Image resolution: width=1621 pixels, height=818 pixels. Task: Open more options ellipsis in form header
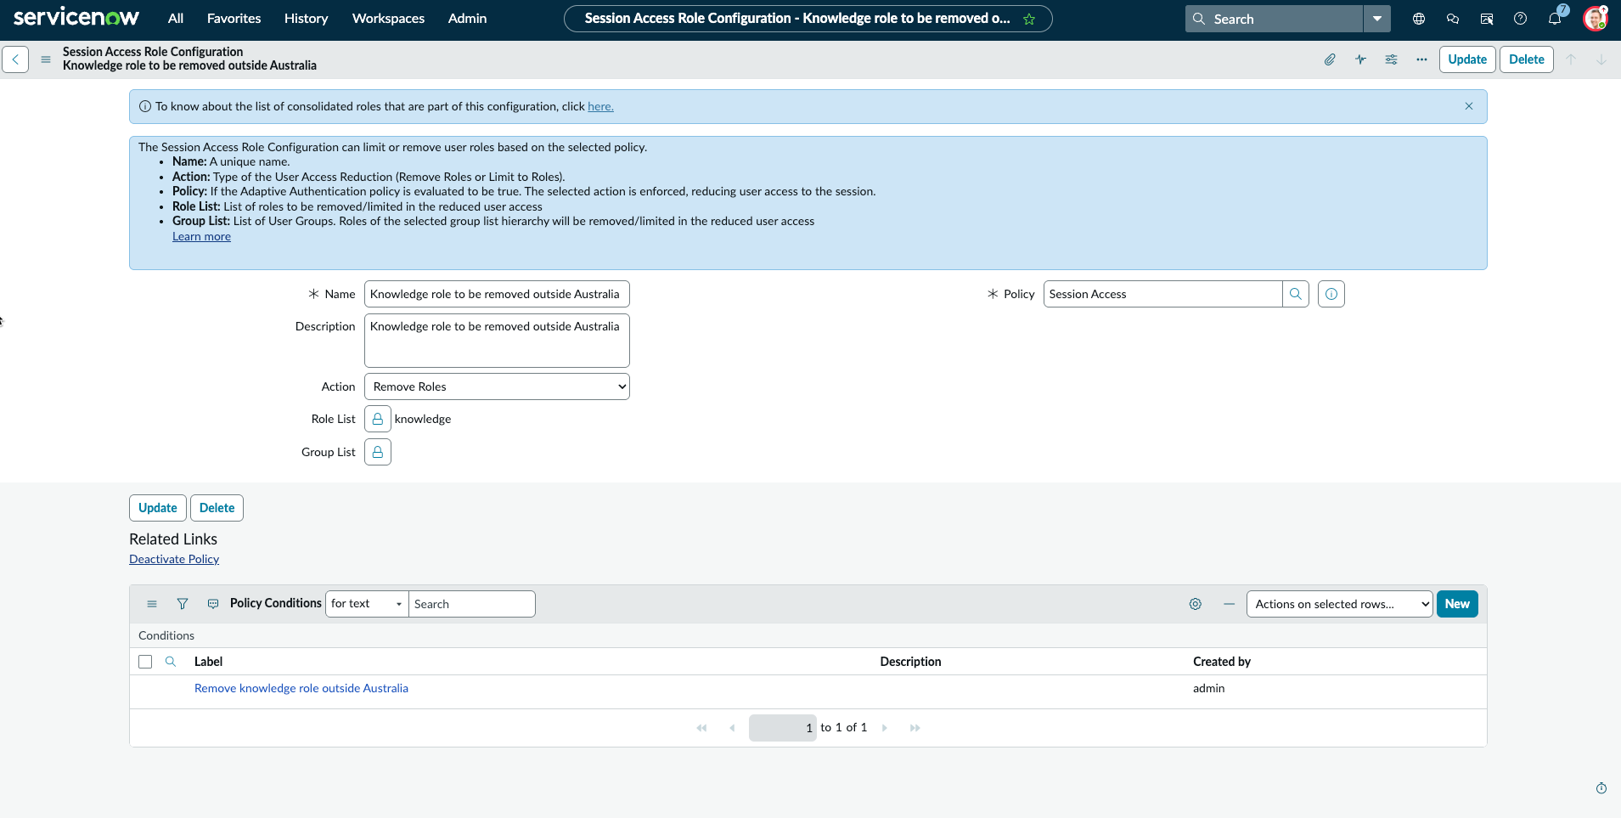tap(1421, 59)
